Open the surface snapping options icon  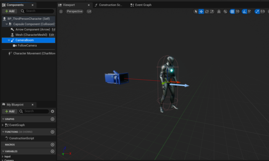225,11
